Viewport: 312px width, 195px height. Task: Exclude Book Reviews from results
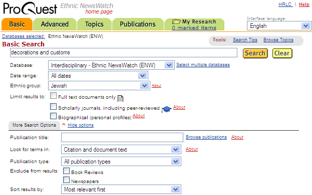click(x=66, y=171)
